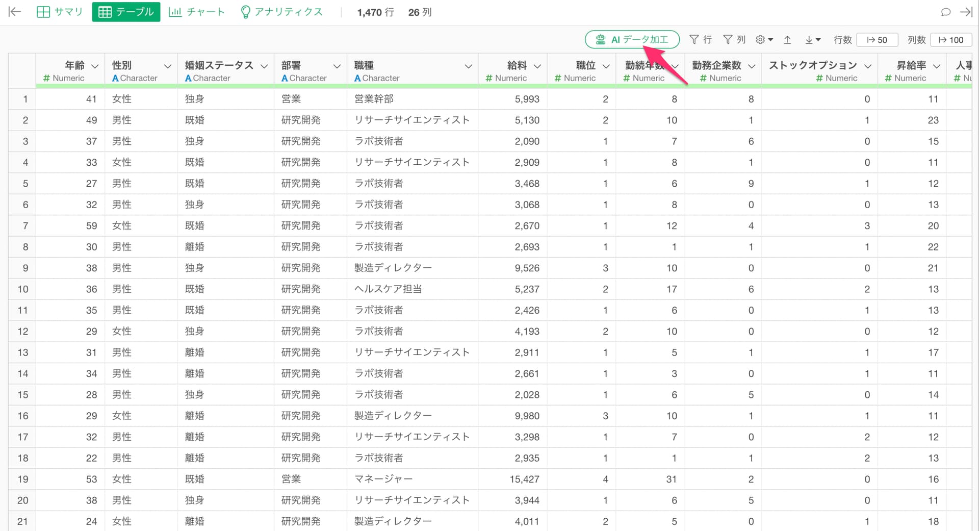
Task: Expand the 年齢 column menu
Action: 95,66
